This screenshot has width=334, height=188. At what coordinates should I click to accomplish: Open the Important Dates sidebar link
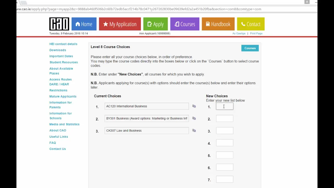point(61,56)
